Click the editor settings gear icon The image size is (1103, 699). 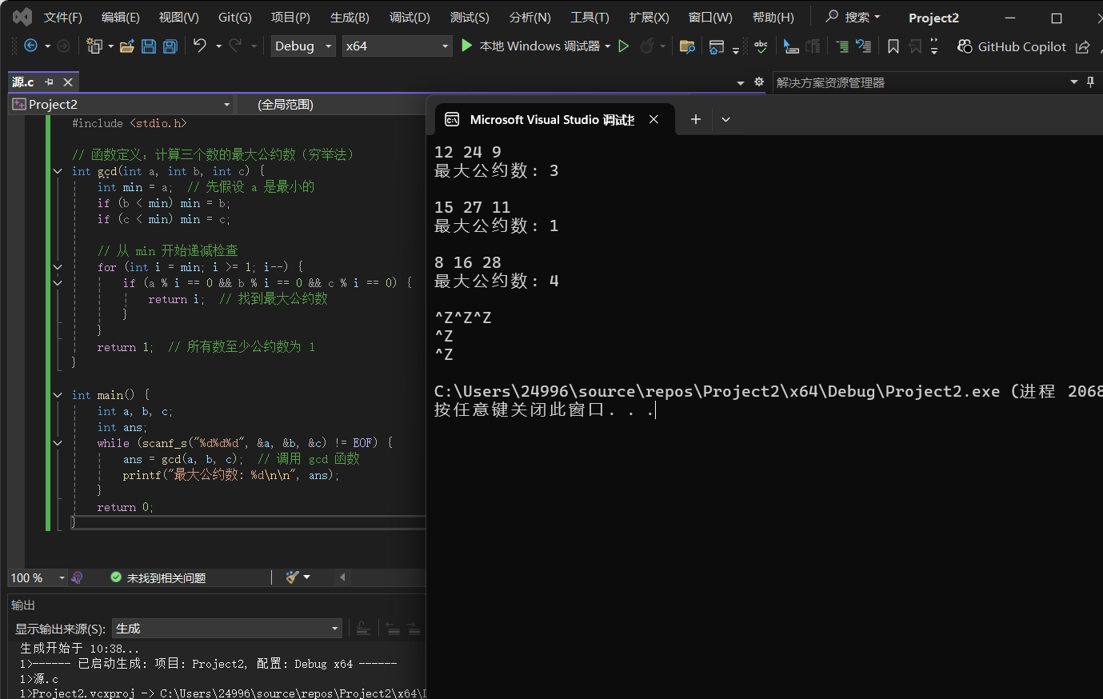pos(759,82)
